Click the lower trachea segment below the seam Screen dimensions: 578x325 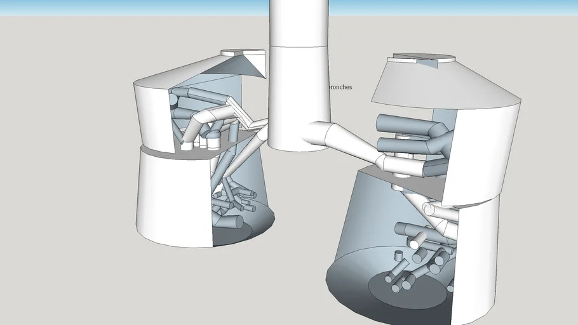click(x=297, y=95)
